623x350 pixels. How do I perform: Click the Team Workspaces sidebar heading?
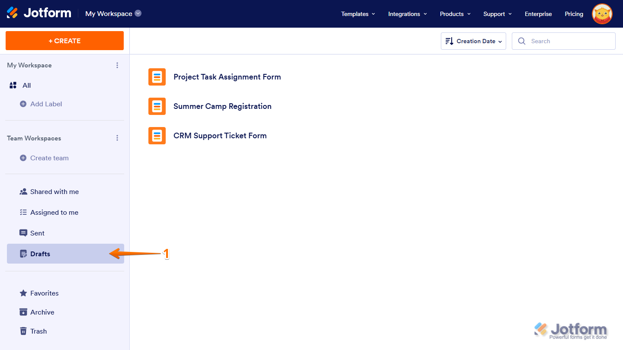[34, 138]
